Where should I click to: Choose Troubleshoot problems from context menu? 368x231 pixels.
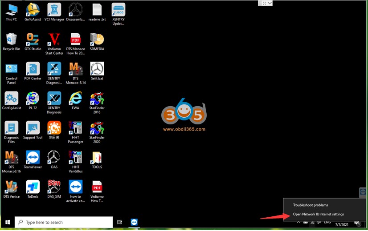pos(310,205)
